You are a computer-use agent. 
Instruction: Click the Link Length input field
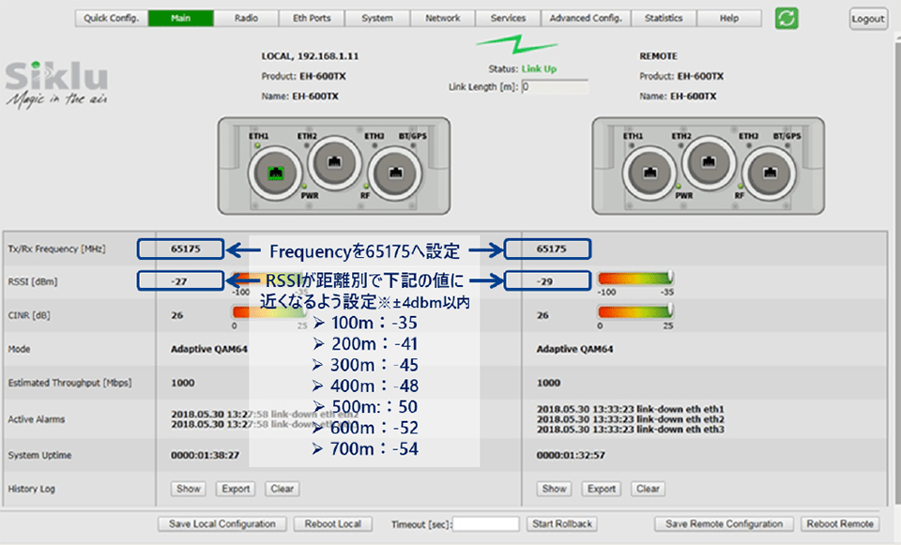(x=555, y=86)
